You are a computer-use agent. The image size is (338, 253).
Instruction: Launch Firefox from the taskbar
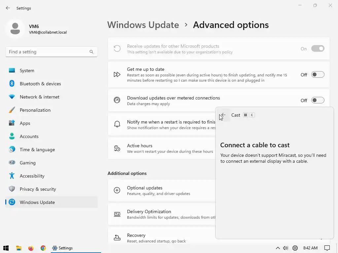[x=31, y=248]
